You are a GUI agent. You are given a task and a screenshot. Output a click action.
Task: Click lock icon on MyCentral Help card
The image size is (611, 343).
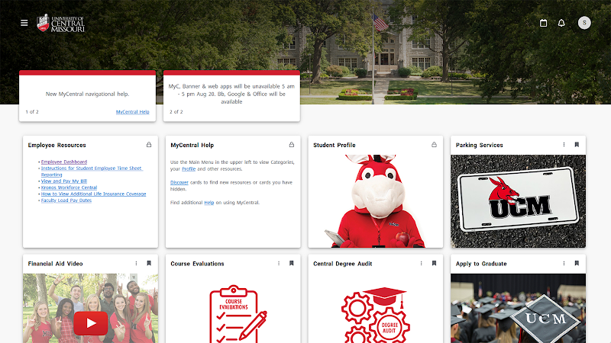click(292, 145)
